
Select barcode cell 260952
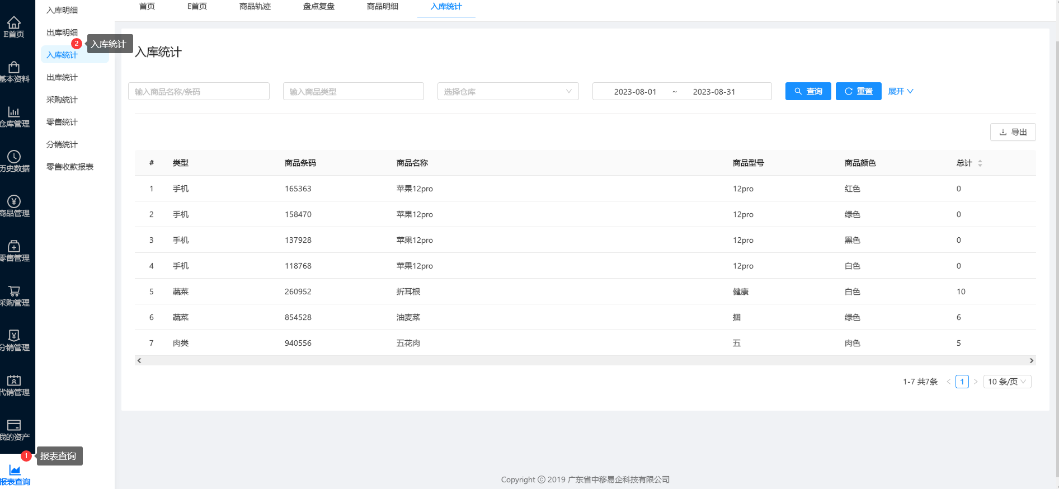click(x=298, y=291)
